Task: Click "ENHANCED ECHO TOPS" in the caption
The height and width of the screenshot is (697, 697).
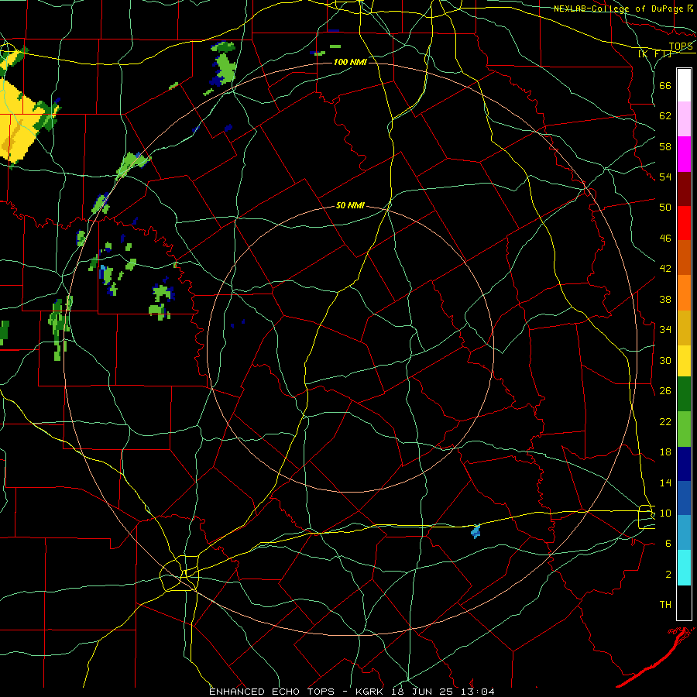Action: 272,692
